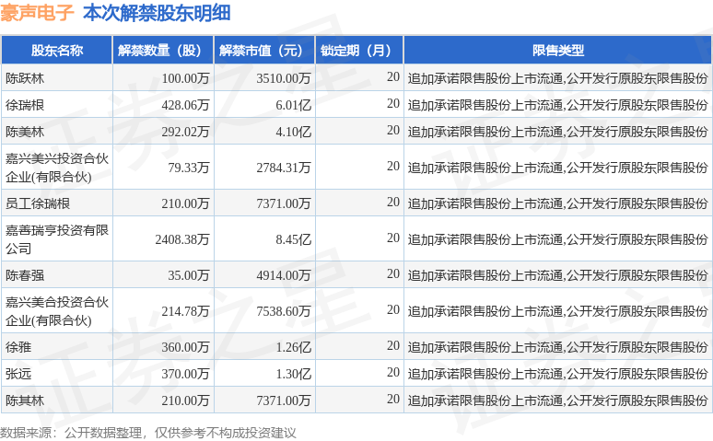Click shareholder name '陈跃林'
This screenshot has width=713, height=441.
(x=25, y=78)
